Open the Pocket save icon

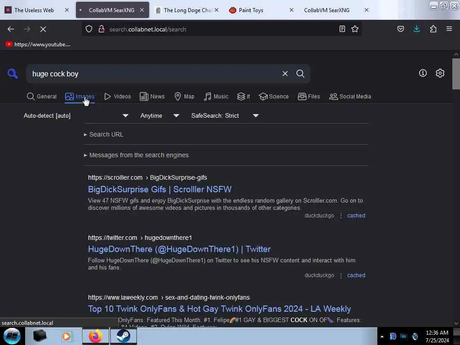click(x=400, y=29)
